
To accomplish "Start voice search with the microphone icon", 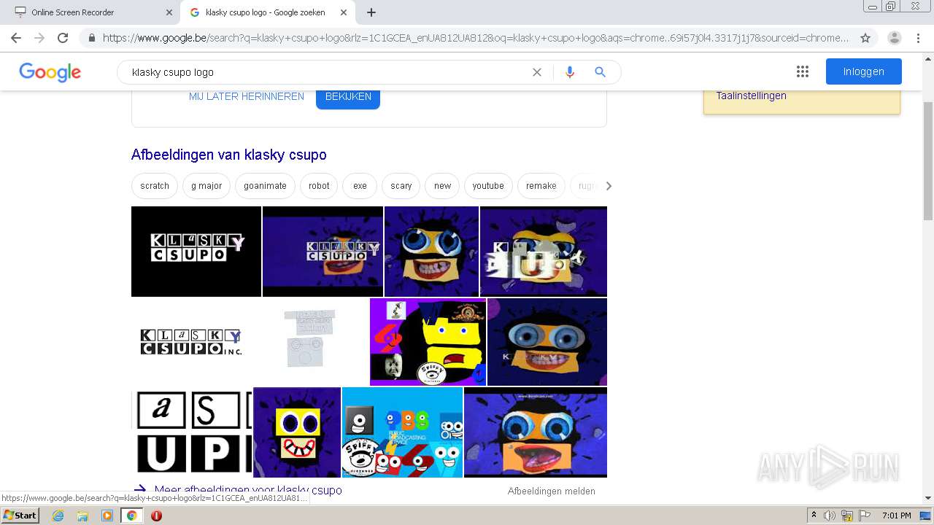I will click(570, 72).
